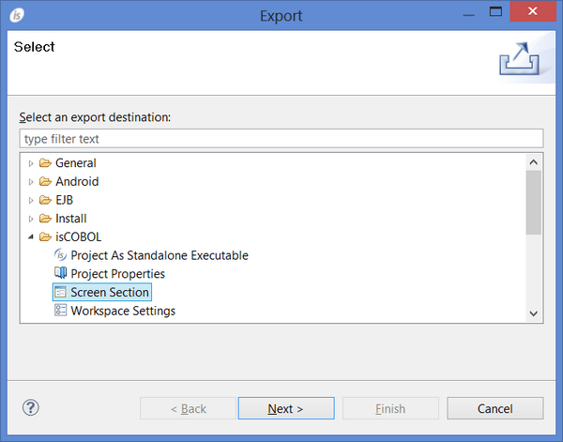Click the Screen Section item icon
Image resolution: width=563 pixels, height=442 pixels.
[61, 293]
